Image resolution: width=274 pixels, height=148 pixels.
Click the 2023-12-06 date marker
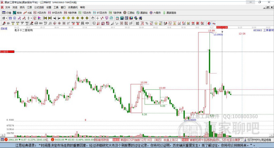pos(222,28)
